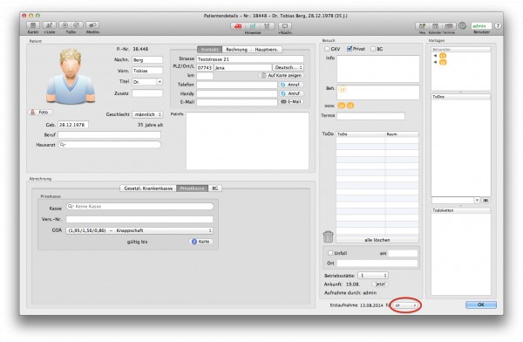523x342 pixels.
Task: Click Auf Karte zeigen button
Action: (x=281, y=76)
